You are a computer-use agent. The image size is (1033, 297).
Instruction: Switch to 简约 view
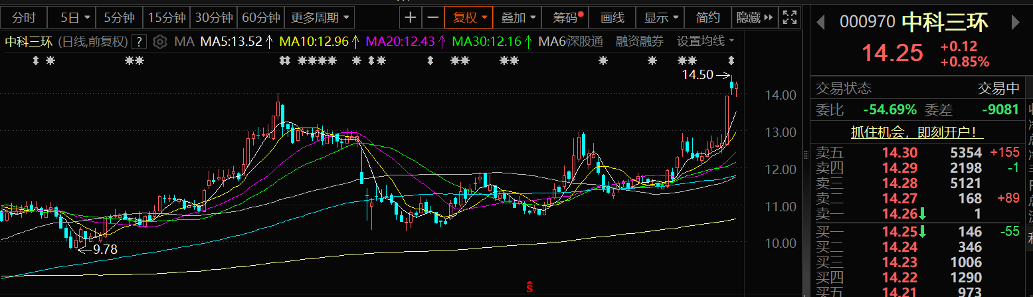[708, 17]
